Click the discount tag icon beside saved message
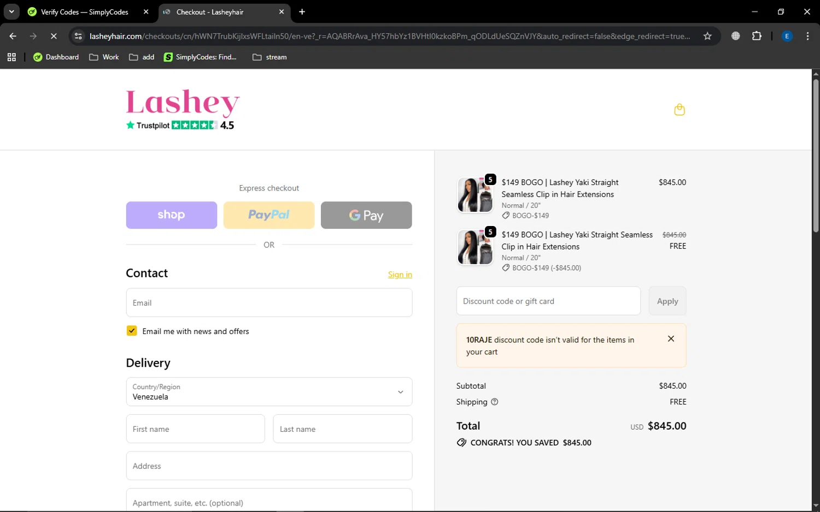 [461, 443]
